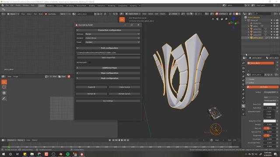Open Software dropdown in Live Link dialog
Viewport: 280px width, 157px height.
tap(112, 34)
